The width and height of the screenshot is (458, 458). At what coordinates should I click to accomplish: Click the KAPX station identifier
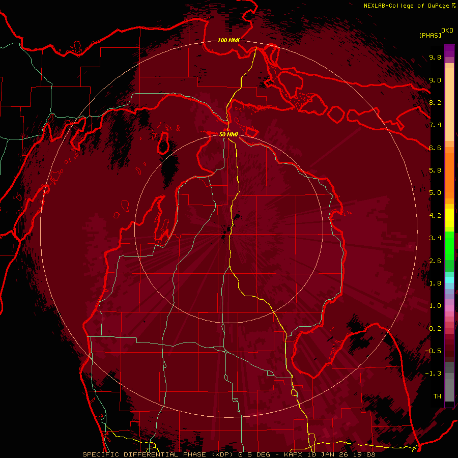(x=293, y=454)
